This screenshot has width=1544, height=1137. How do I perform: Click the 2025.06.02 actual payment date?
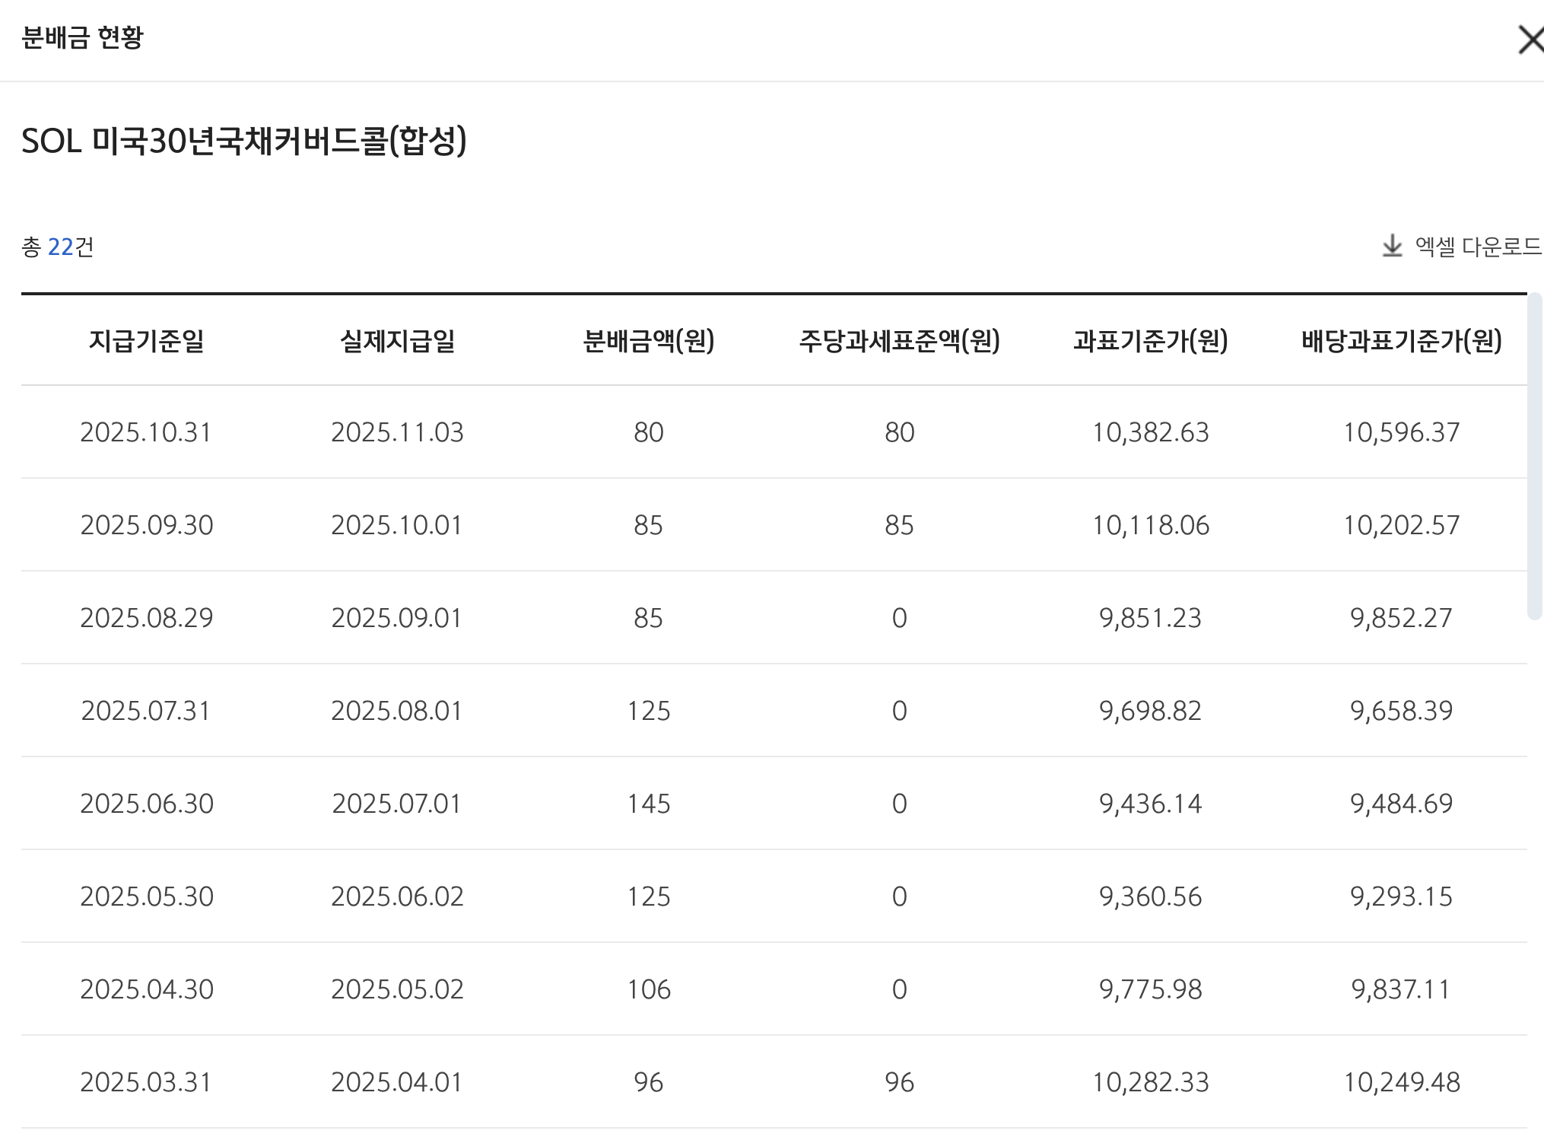tap(397, 897)
